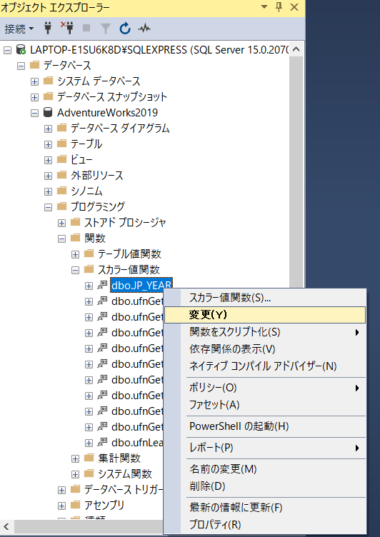
Task: Click the function icon beside dbo.JP_YEAR
Action: pos(102,285)
